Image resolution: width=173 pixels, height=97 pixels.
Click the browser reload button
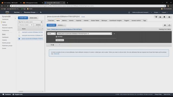pyautogui.click(x=8, y=6)
